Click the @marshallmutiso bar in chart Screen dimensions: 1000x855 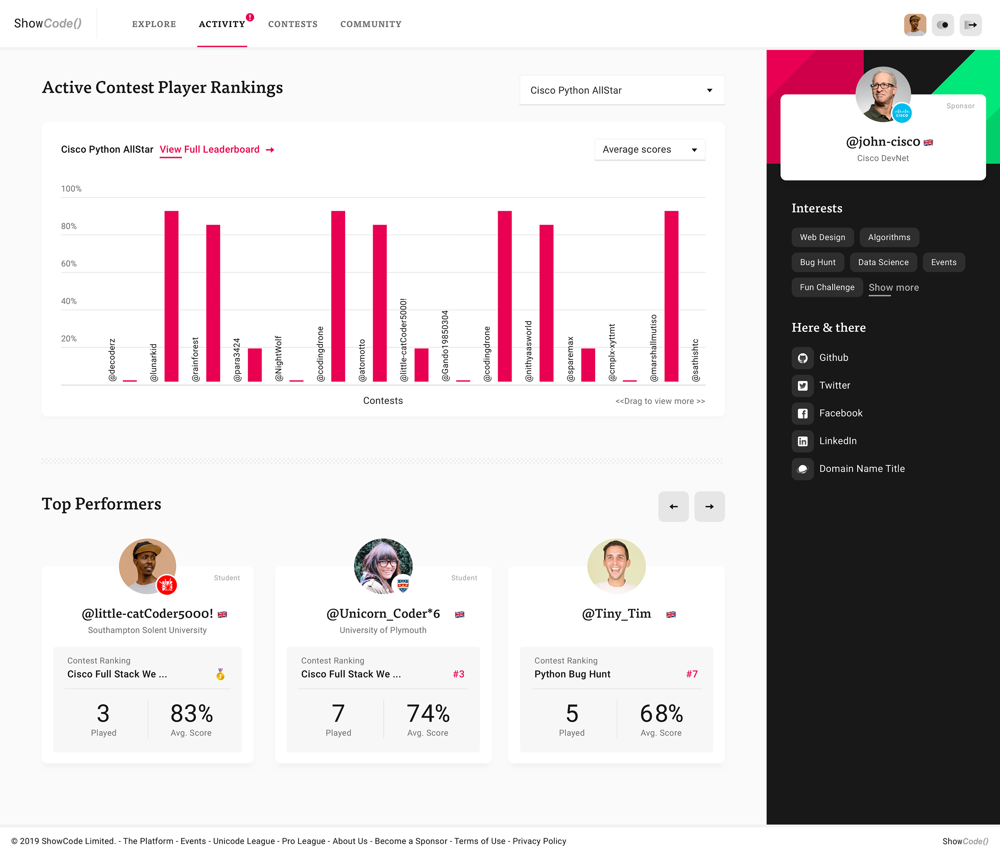[671, 296]
